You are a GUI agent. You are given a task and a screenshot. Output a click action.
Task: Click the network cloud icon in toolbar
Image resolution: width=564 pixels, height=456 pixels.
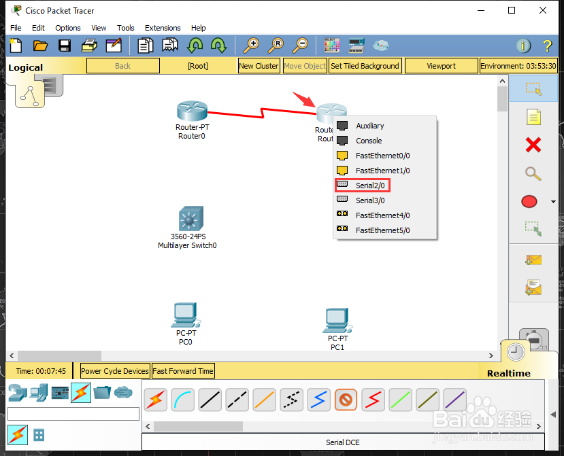[380, 46]
